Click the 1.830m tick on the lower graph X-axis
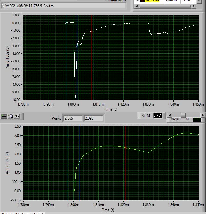Screen dimensions: 206x214 point(148,205)
